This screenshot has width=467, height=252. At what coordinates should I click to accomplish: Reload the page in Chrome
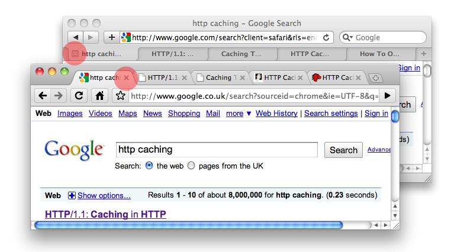[x=79, y=96]
